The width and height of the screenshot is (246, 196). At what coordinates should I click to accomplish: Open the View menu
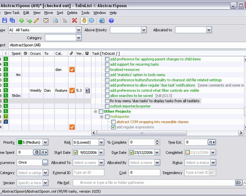point(37,13)
